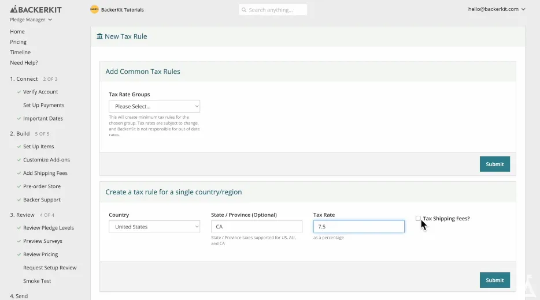Submit the single country tax rule form
Viewport: 540px width, 300px height.
pos(494,280)
